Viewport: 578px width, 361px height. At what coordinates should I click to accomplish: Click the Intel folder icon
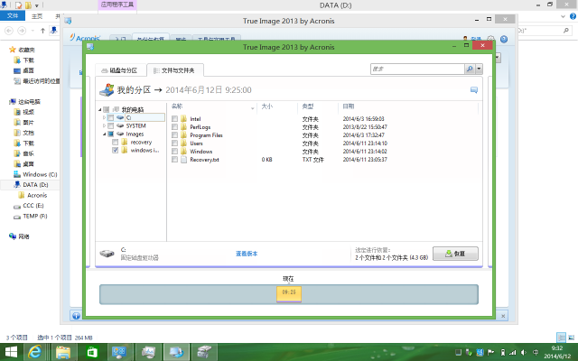tap(184, 118)
